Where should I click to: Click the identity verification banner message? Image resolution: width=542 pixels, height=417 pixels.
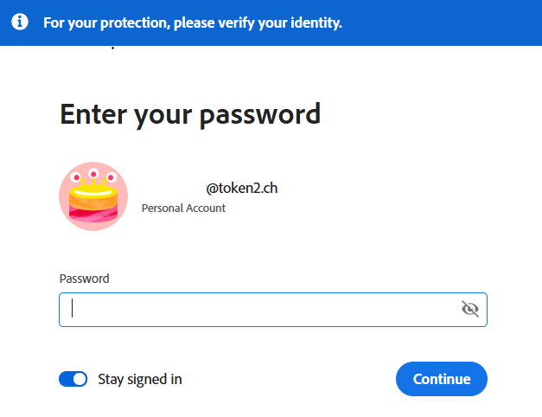click(193, 22)
